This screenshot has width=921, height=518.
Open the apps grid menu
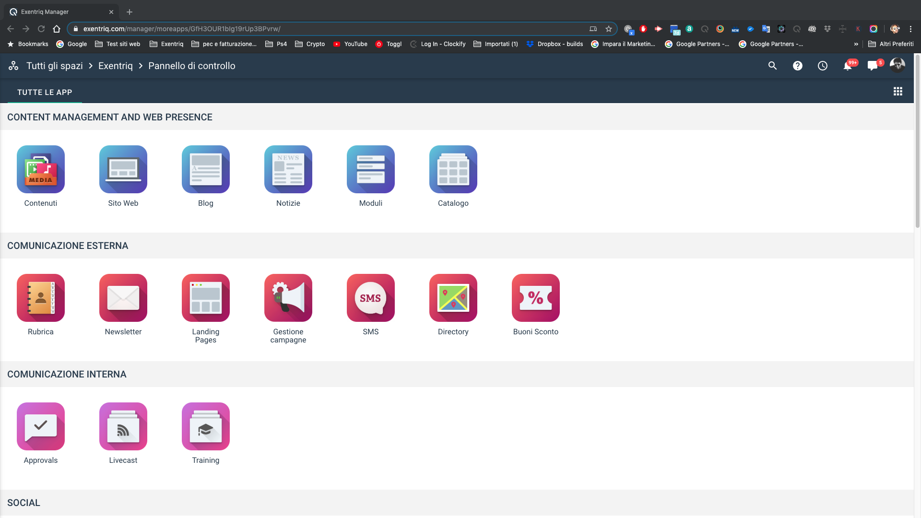pos(898,92)
